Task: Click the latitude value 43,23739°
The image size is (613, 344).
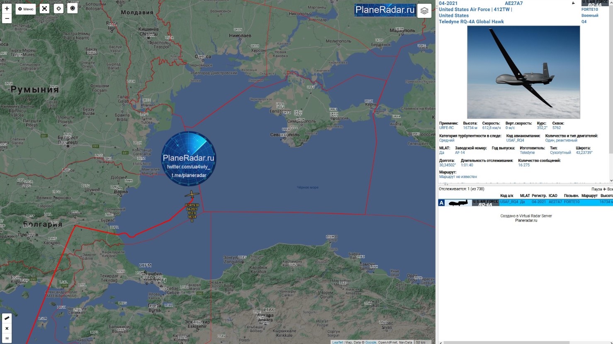Action: coord(584,153)
